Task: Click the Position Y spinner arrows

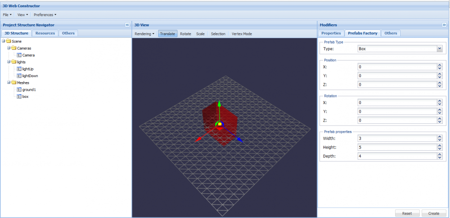Action: coord(440,76)
